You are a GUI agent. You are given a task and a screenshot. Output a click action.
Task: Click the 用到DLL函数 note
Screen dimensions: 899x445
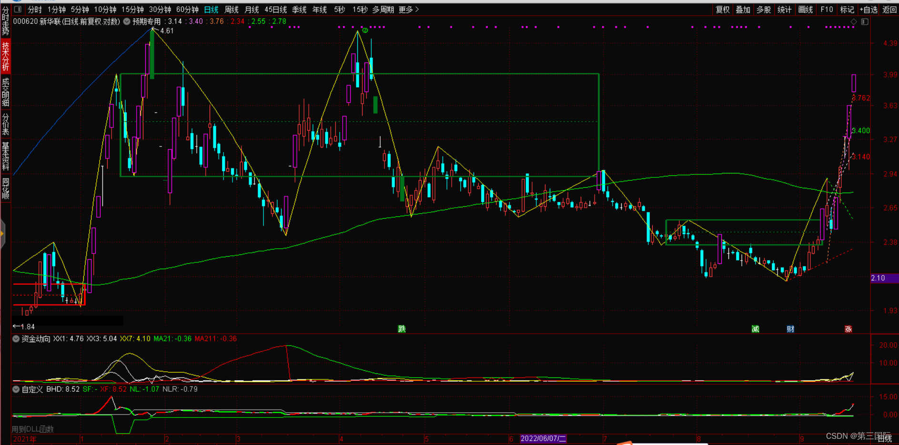coord(33,429)
